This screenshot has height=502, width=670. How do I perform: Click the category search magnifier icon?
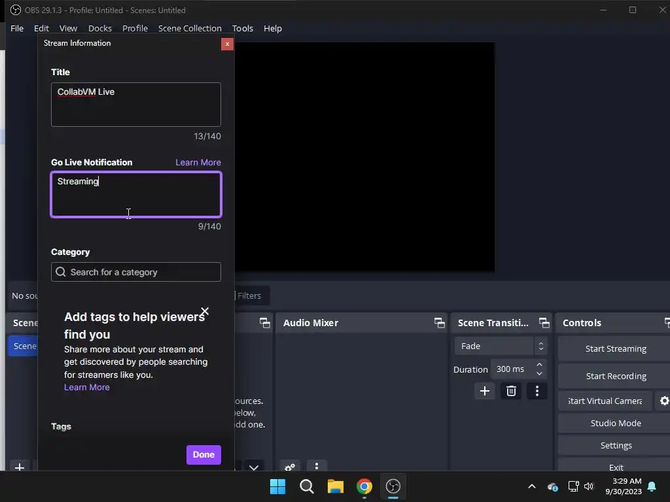tap(61, 272)
